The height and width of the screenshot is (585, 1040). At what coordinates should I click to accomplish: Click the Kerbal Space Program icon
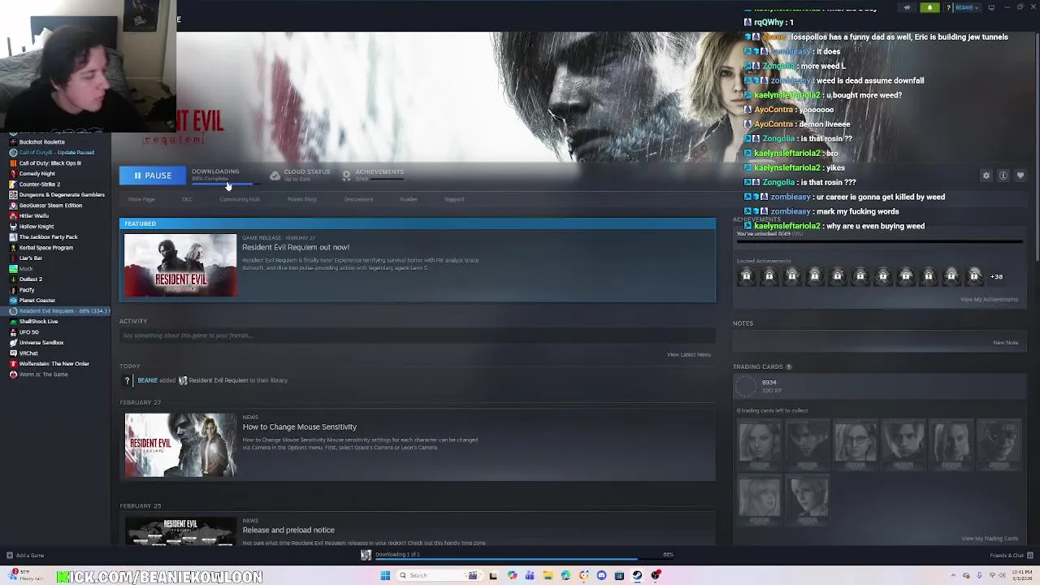pyautogui.click(x=13, y=248)
